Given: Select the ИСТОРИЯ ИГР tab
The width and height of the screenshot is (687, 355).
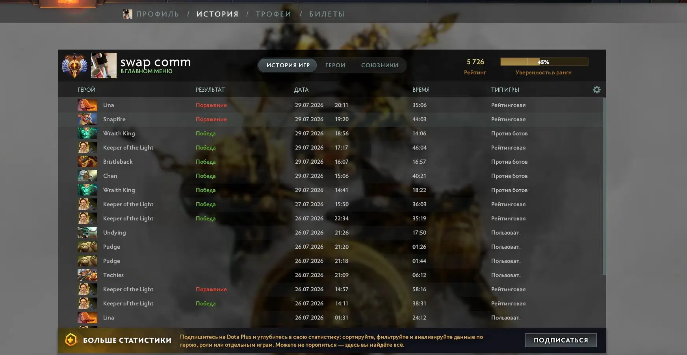Looking at the screenshot, I should 288,65.
